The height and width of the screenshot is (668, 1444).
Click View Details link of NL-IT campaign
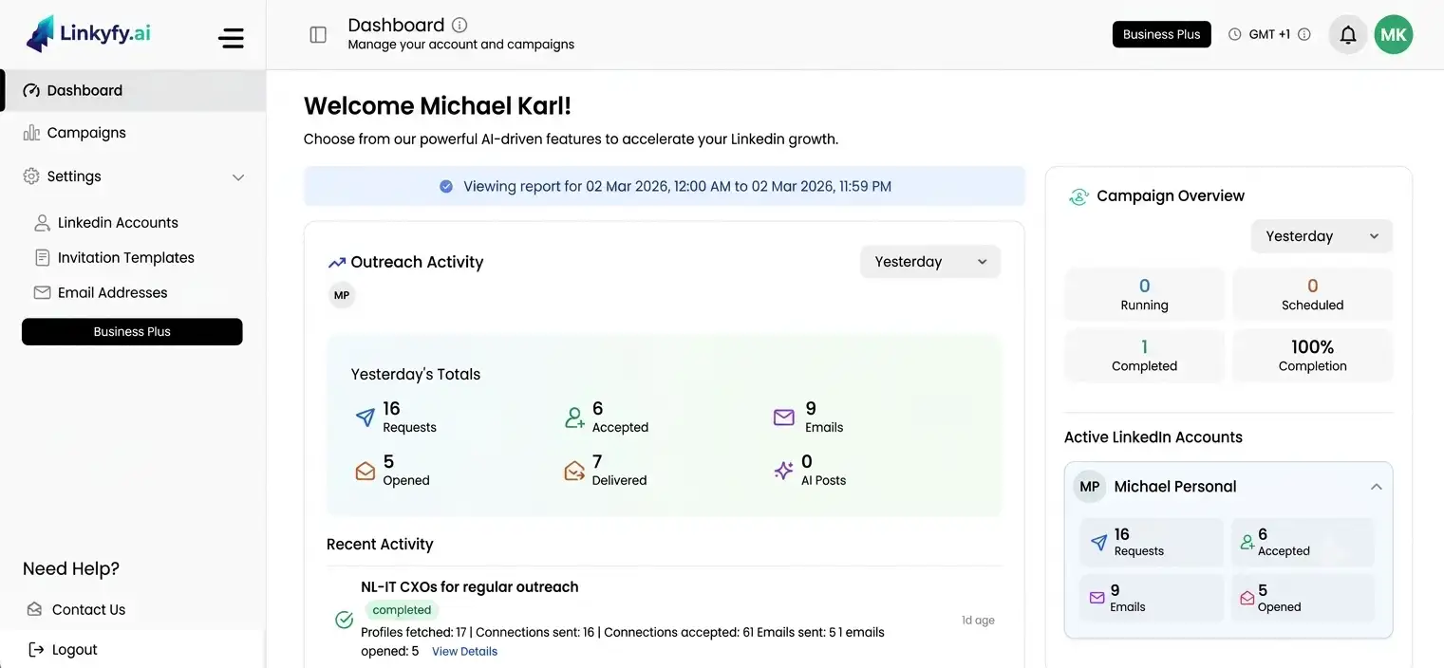coord(464,652)
